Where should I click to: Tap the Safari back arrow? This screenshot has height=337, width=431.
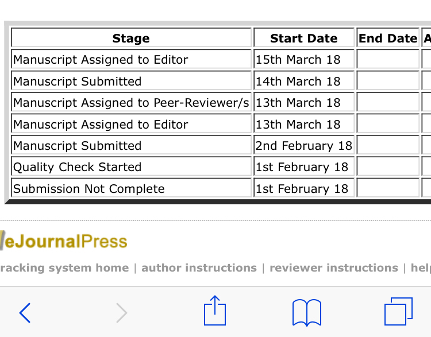coord(25,313)
